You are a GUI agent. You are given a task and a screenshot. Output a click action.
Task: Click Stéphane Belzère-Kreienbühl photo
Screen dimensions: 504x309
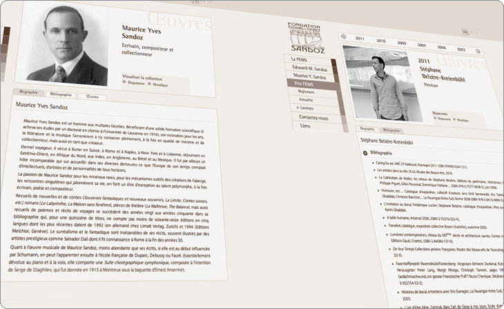382,84
